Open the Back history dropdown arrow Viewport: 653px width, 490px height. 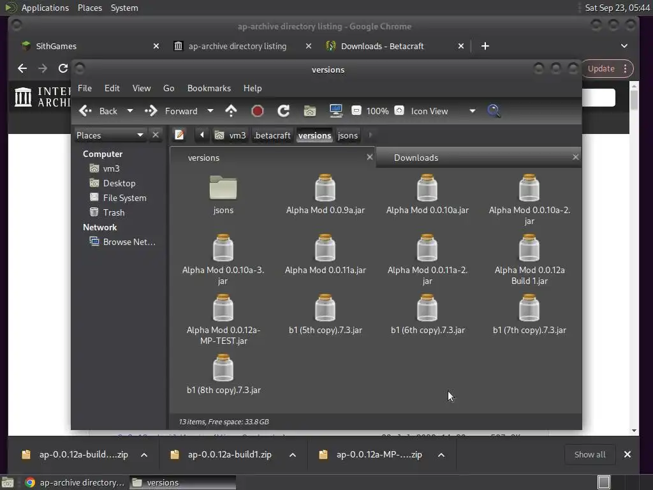click(130, 111)
